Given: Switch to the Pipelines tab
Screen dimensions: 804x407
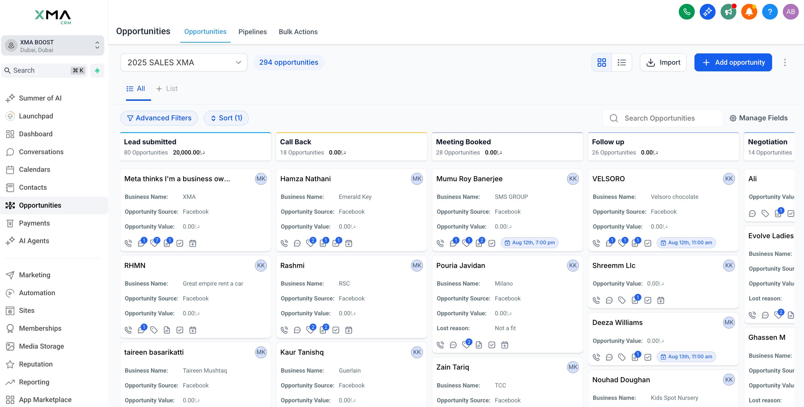Looking at the screenshot, I should pyautogui.click(x=253, y=32).
